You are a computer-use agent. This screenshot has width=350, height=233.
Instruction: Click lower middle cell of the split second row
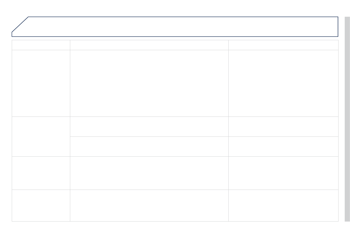tap(149, 146)
